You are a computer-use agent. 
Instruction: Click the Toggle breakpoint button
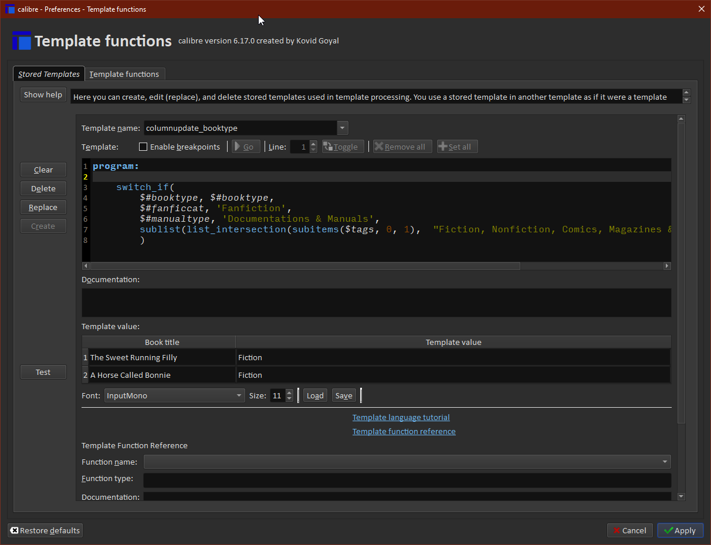point(343,147)
